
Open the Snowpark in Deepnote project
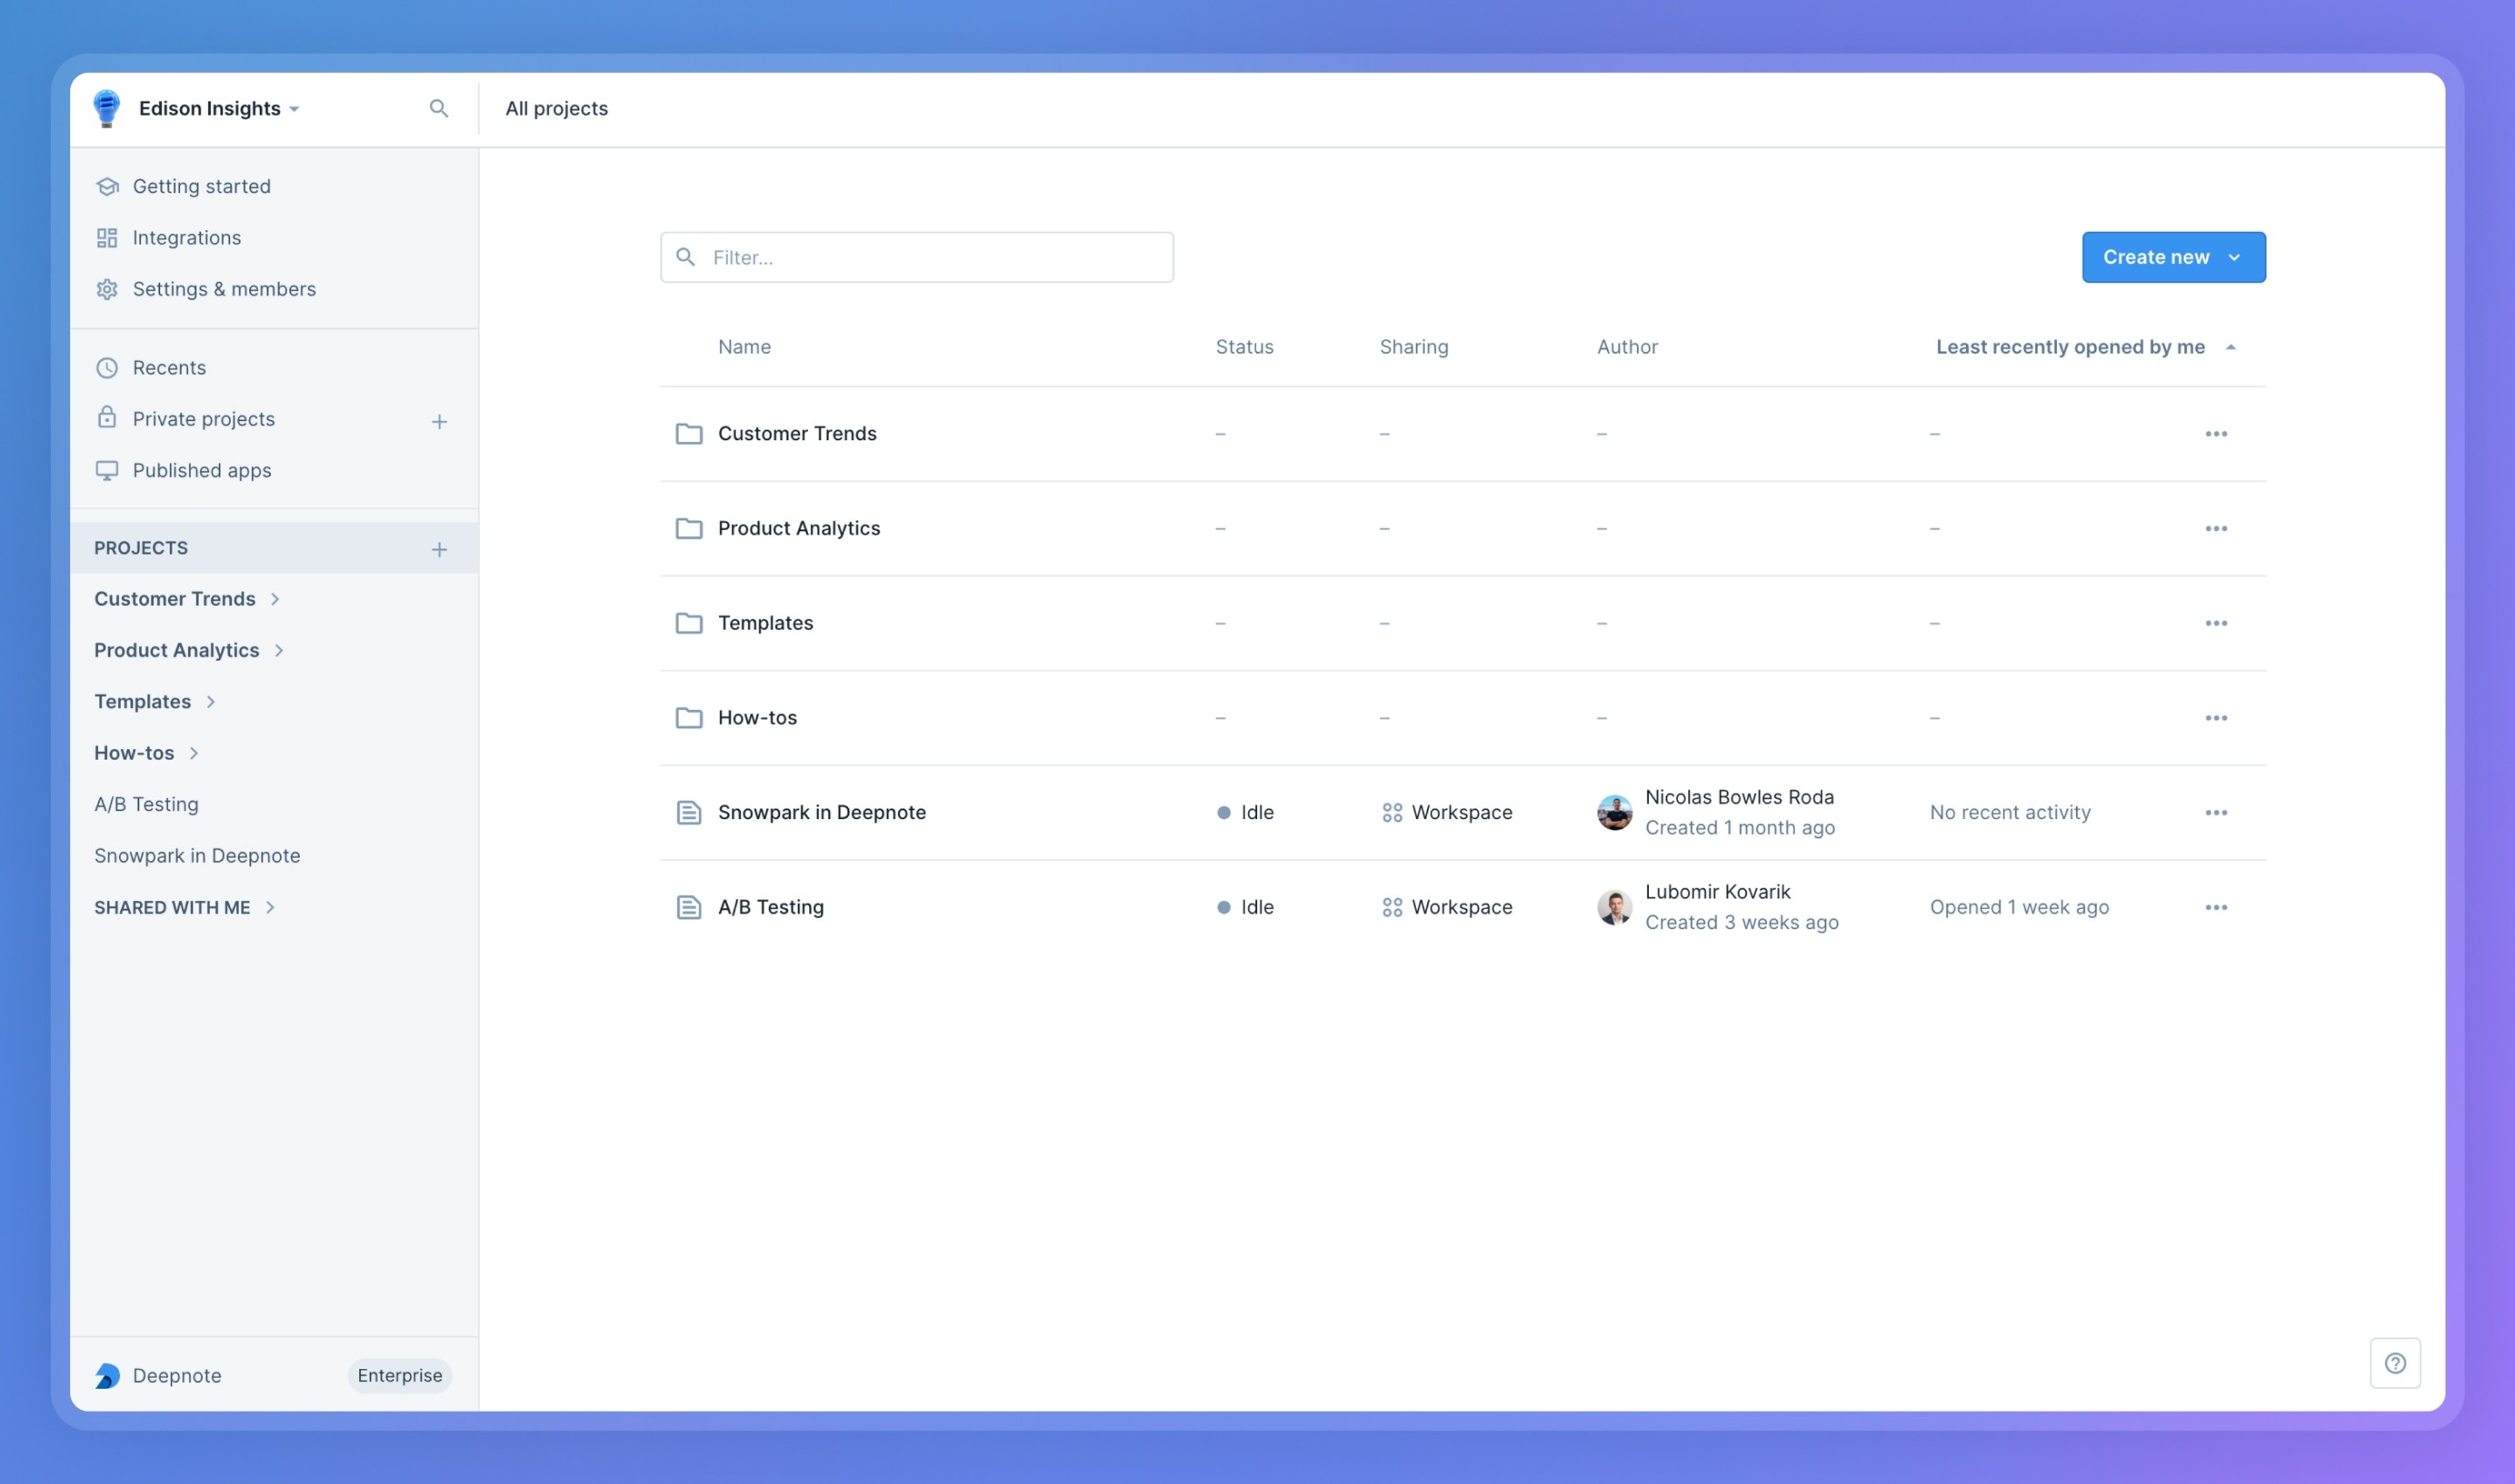click(x=821, y=813)
